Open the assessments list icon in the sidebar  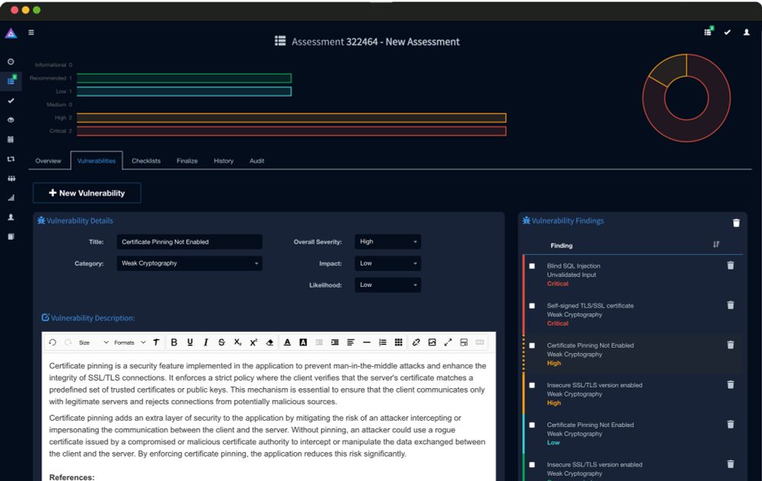pos(11,81)
